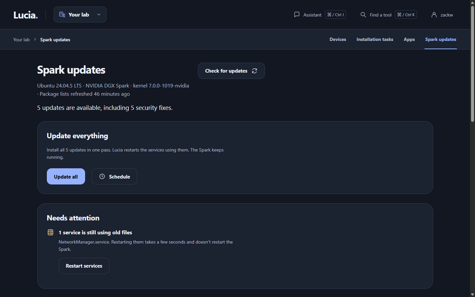The height and width of the screenshot is (297, 475).
Task: Click the scrollbar up arrow
Action: 472,2
